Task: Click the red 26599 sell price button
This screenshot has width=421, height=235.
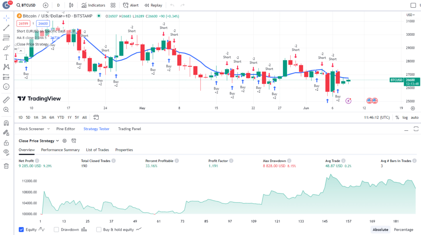Action: [23, 23]
